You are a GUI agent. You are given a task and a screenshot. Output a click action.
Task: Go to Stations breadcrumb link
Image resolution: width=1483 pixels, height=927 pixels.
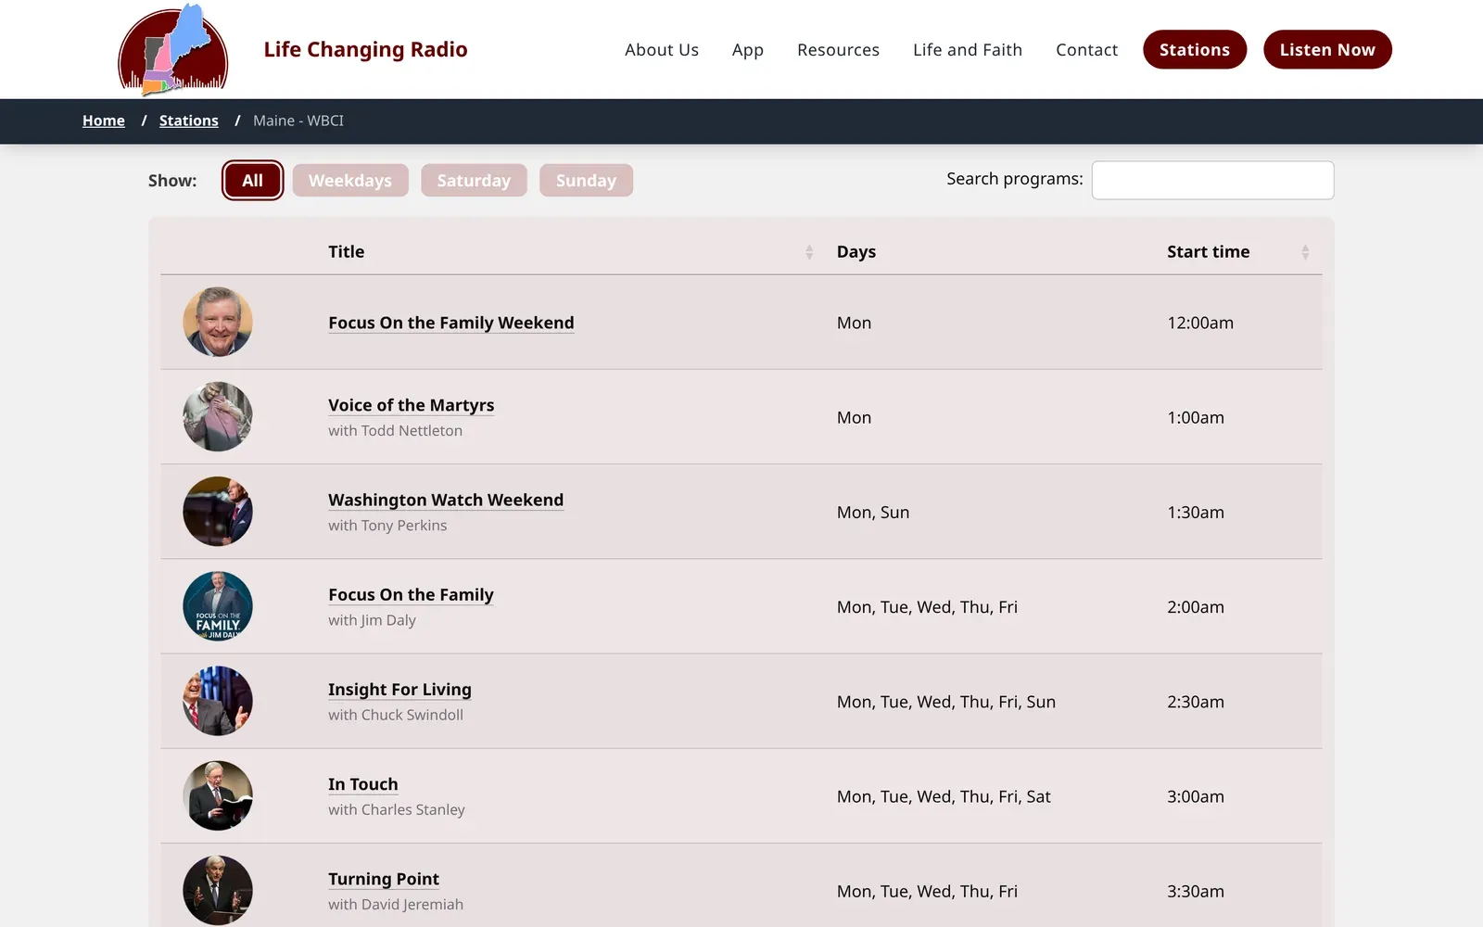[x=189, y=121]
